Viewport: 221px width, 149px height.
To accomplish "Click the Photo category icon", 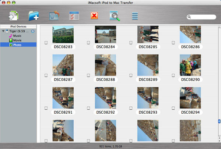I will pos(11,45).
